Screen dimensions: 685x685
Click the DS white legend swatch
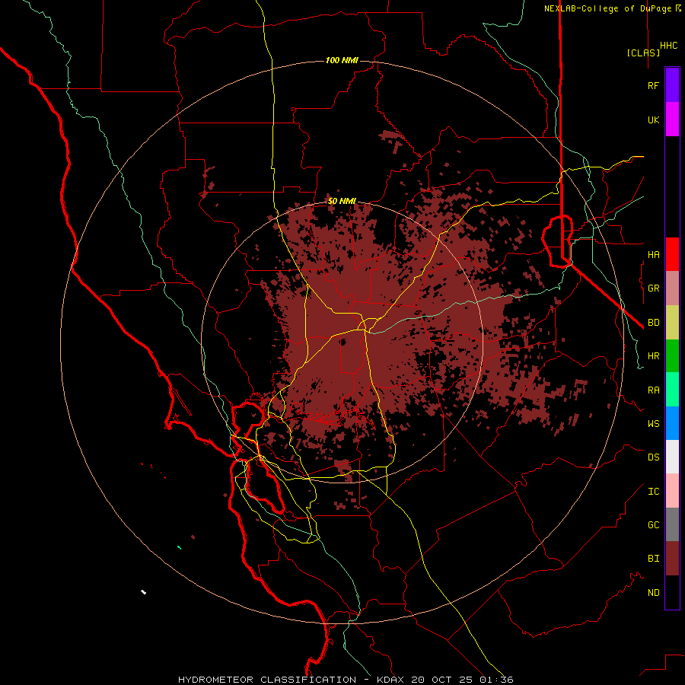coord(672,457)
